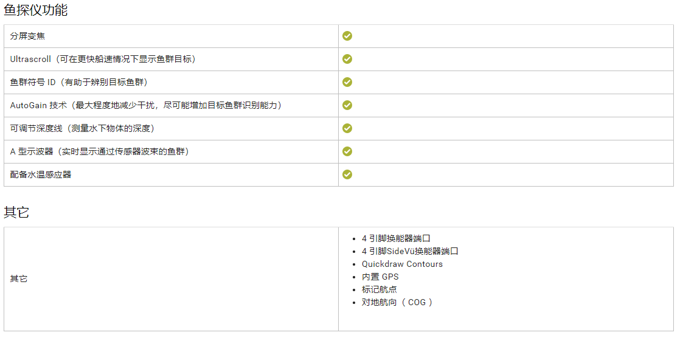Click the 可调节深度线 green checkmark
This screenshot has width=683, height=338.
tap(347, 128)
